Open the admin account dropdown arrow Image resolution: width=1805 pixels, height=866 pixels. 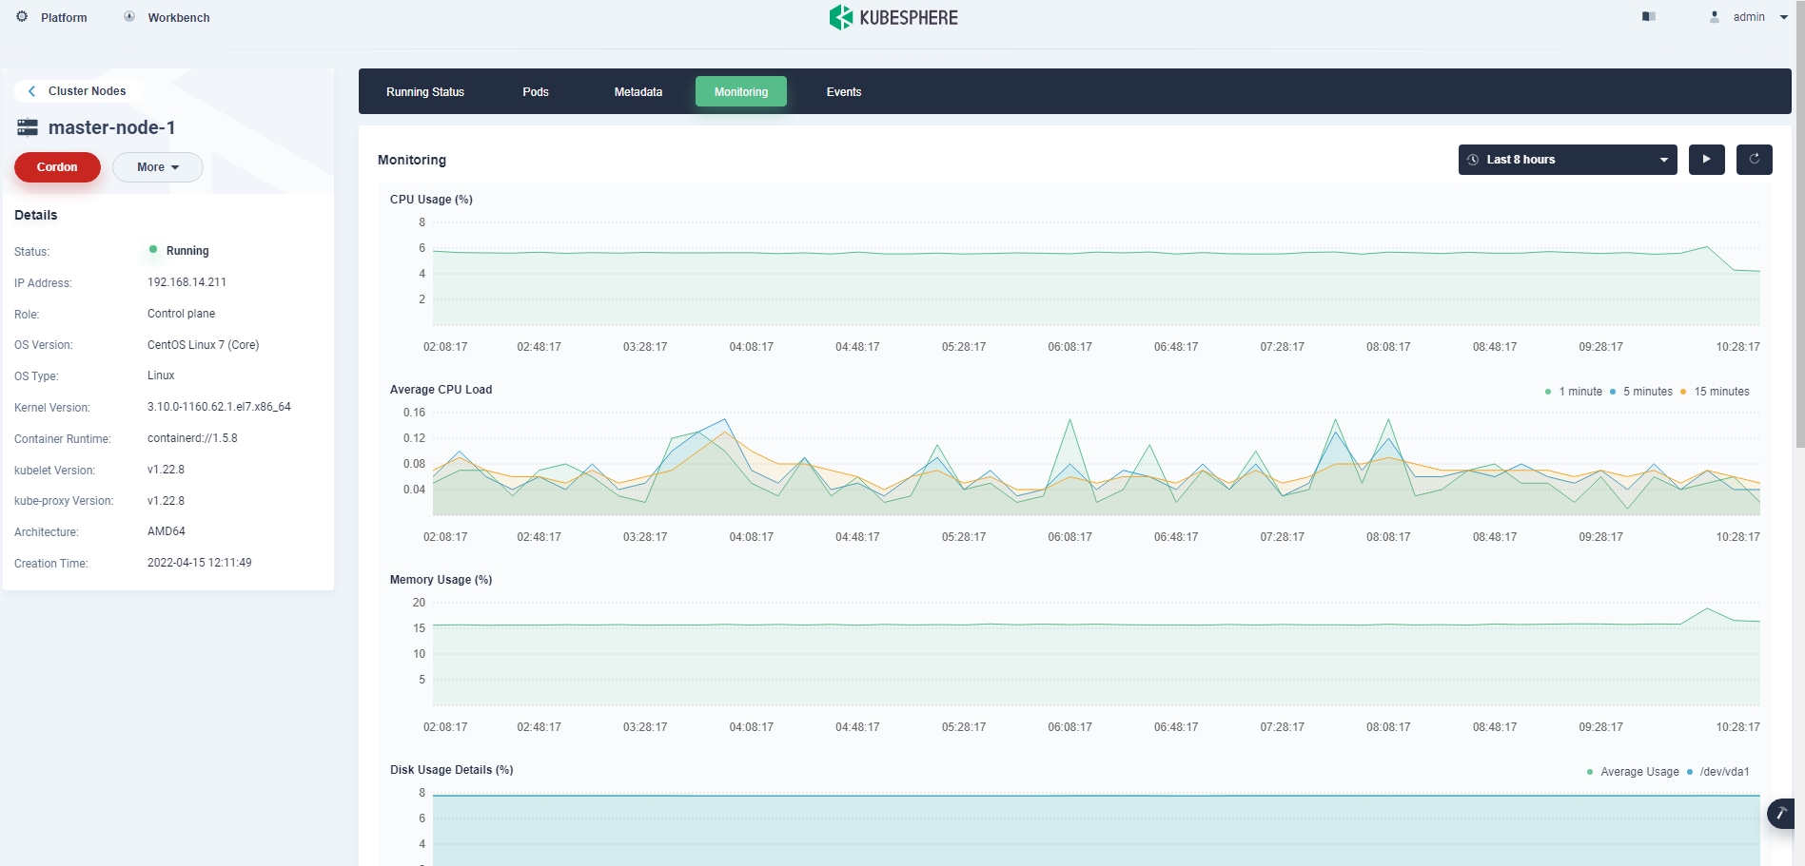coord(1784,17)
